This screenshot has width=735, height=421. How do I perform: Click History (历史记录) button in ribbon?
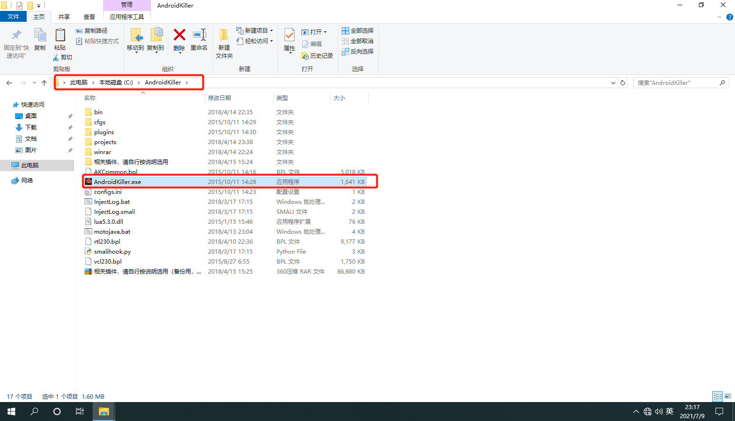[317, 56]
